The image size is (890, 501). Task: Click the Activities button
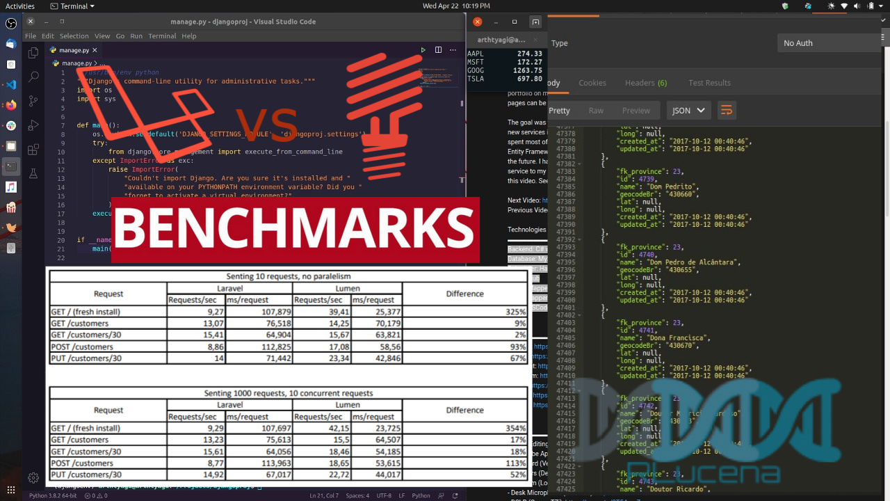20,6
